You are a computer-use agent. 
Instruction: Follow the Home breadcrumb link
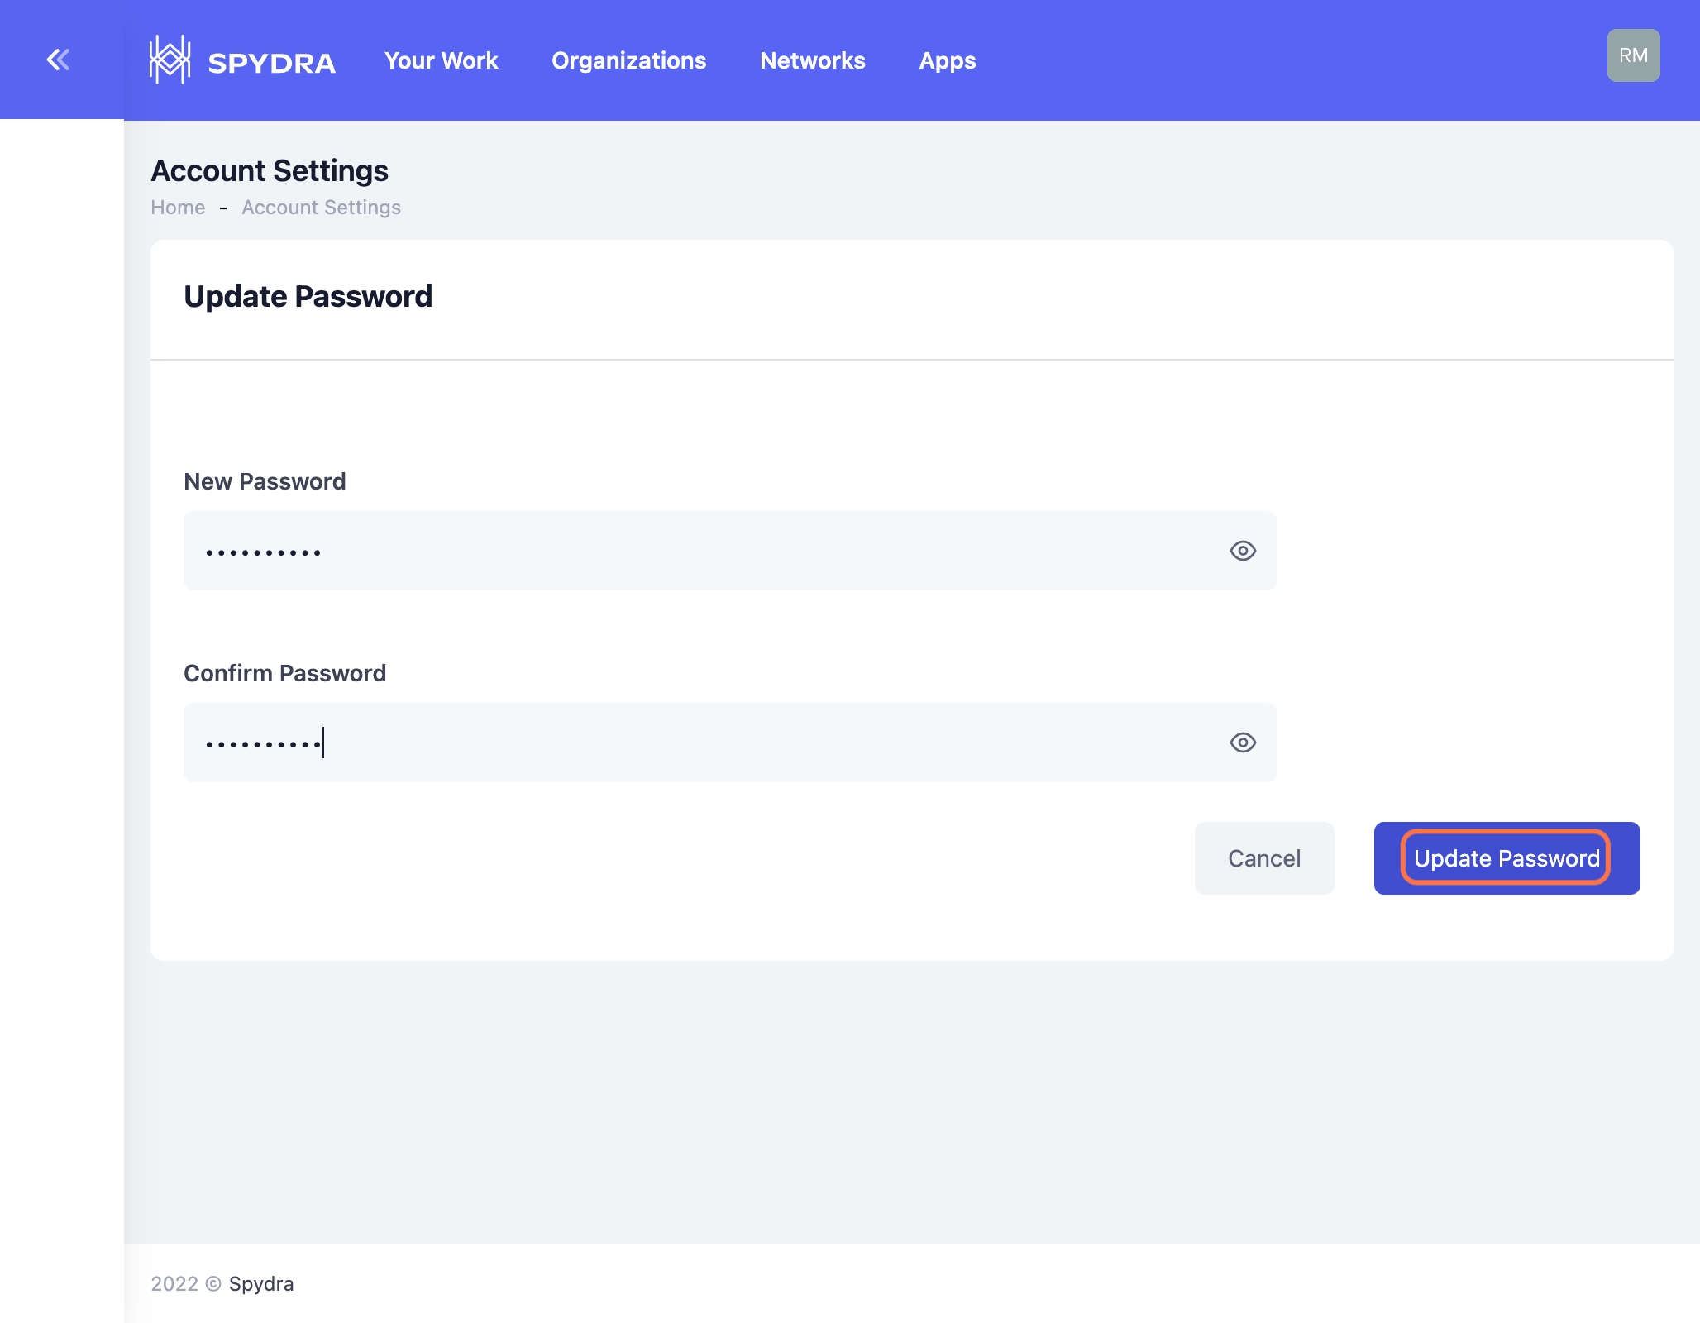click(178, 208)
